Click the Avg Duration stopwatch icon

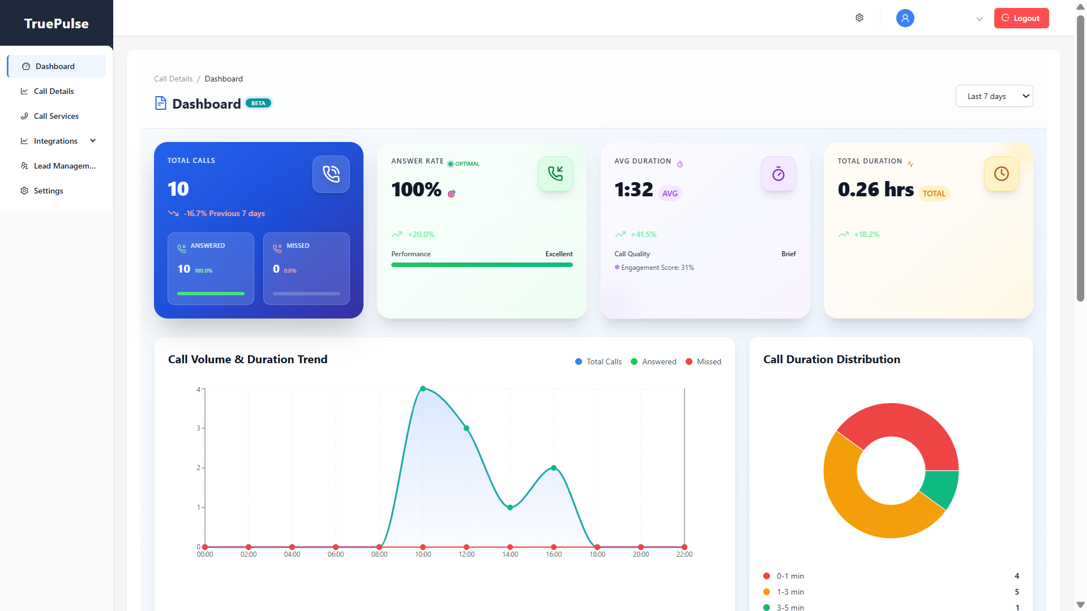tap(778, 174)
